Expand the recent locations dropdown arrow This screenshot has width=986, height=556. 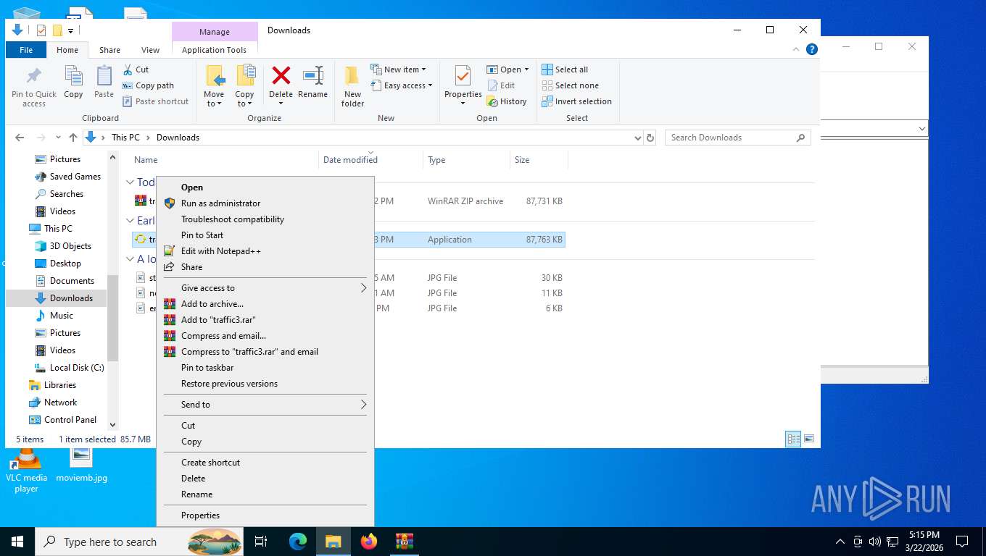point(57,138)
